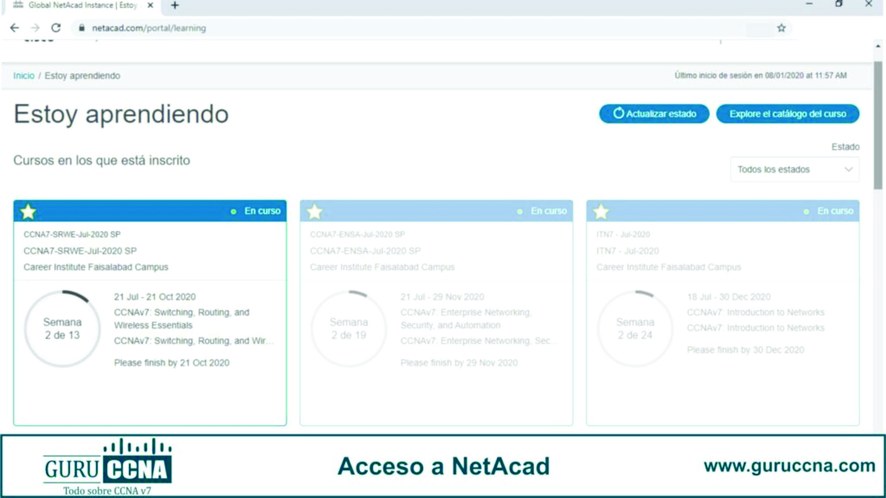886x498 pixels.
Task: Go to the Inicio breadcrumb link
Action: (x=24, y=75)
